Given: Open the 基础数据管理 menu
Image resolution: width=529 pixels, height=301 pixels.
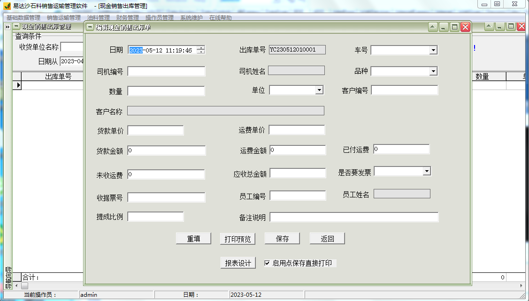Looking at the screenshot, I should 23,17.
